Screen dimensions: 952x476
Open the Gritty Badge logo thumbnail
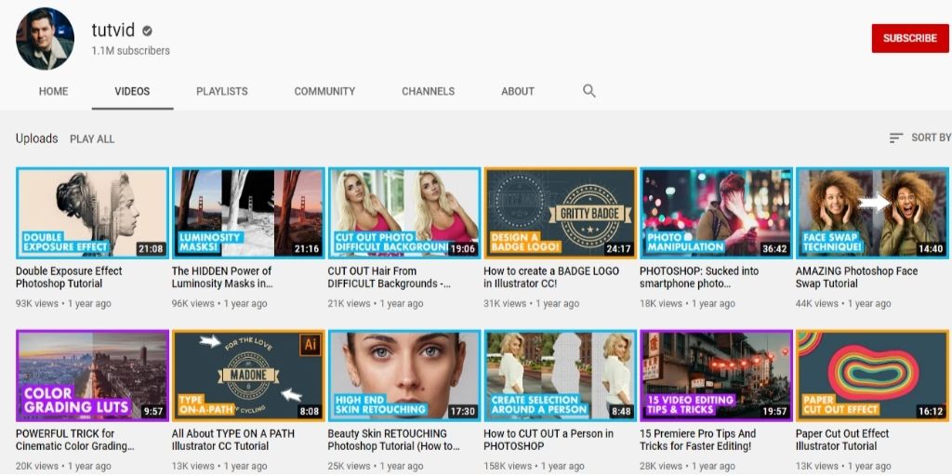point(561,213)
